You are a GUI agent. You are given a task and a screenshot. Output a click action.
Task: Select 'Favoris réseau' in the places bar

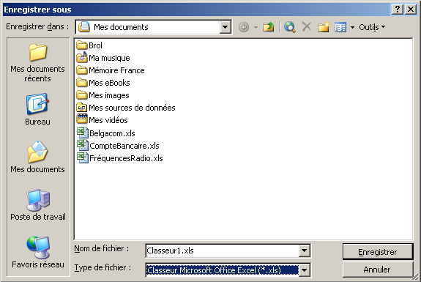click(38, 252)
